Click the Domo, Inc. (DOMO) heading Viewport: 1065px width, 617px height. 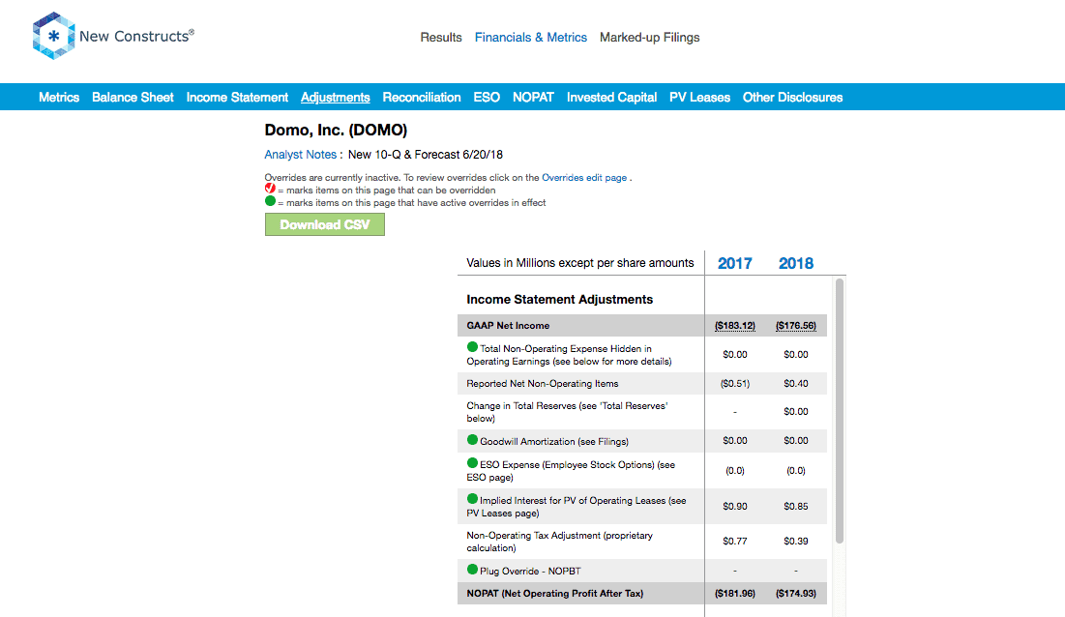(x=336, y=130)
